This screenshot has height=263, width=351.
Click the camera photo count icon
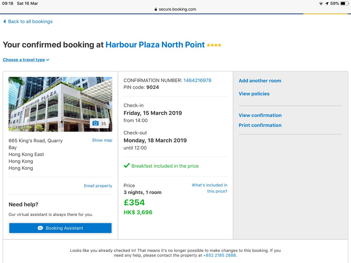click(95, 123)
